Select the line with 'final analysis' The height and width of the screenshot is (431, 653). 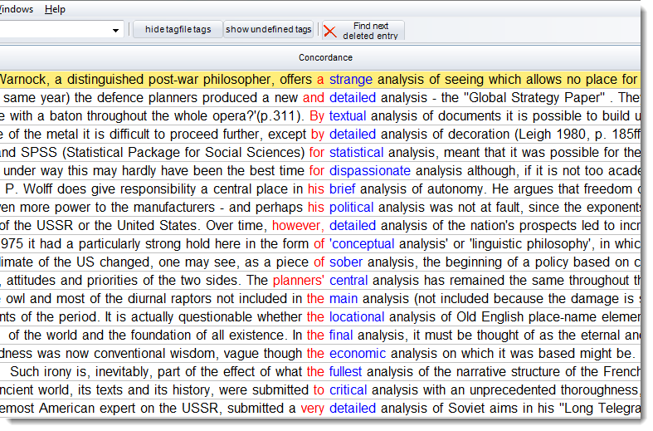click(320, 335)
